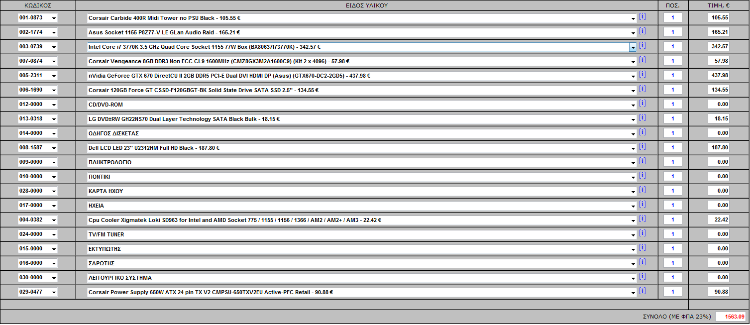Expand the 005-2311 code dropdown

38,76
